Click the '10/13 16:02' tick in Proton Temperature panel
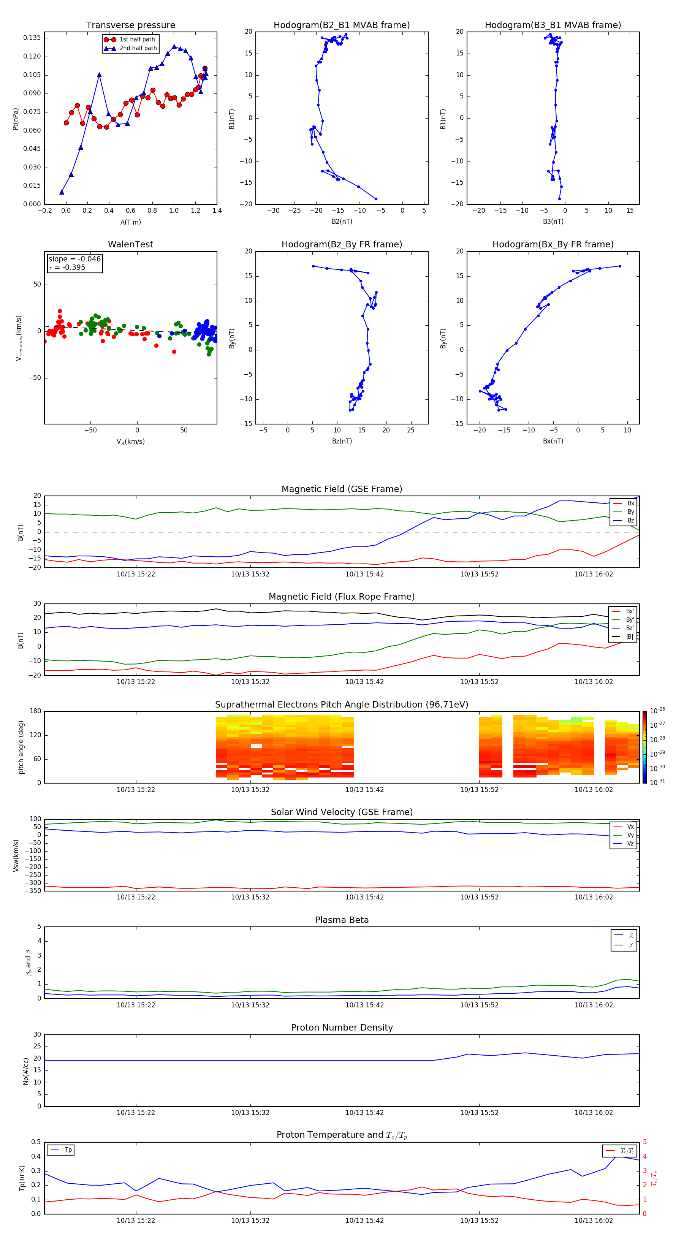This screenshot has width=684, height=1254. point(594,1221)
